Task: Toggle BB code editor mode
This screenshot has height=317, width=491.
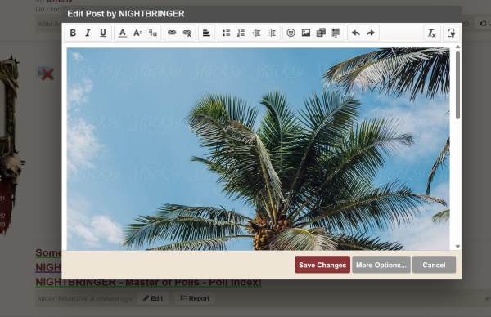Action: [x=451, y=33]
